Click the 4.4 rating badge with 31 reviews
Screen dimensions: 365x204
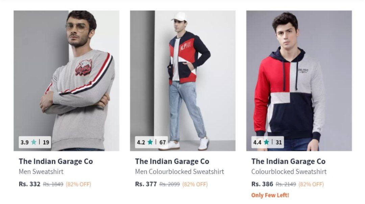267,142
